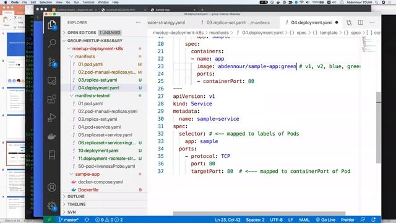This screenshot has width=396, height=223.
Task: Click the editor minimap
Action: click(x=369, y=45)
